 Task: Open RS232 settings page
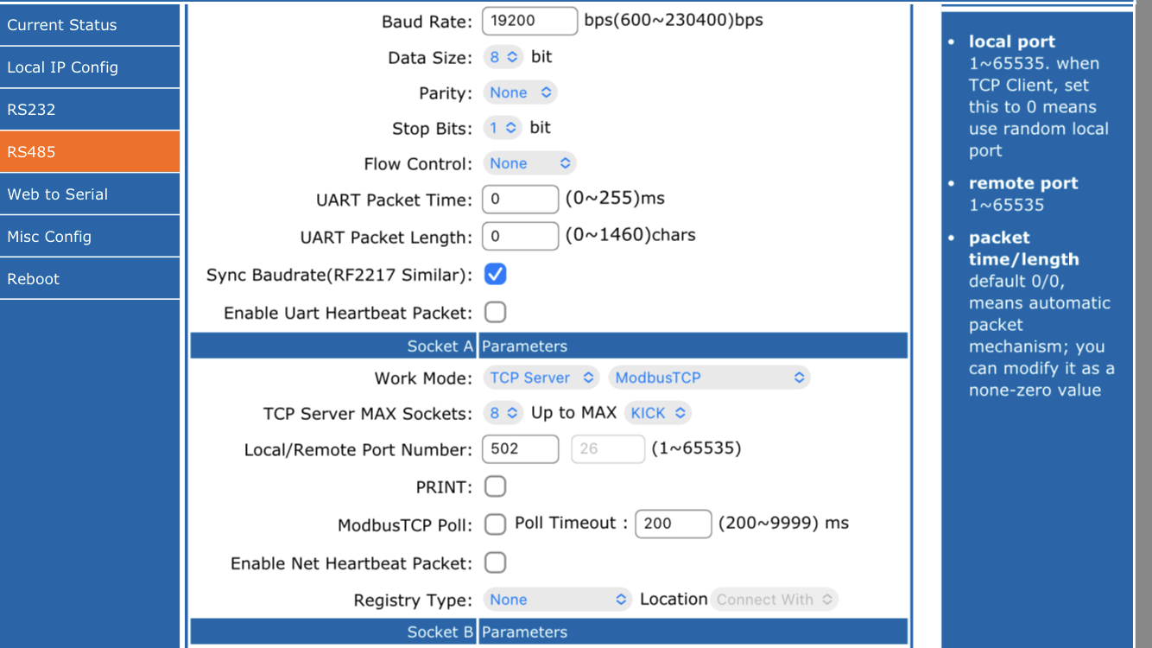90,110
